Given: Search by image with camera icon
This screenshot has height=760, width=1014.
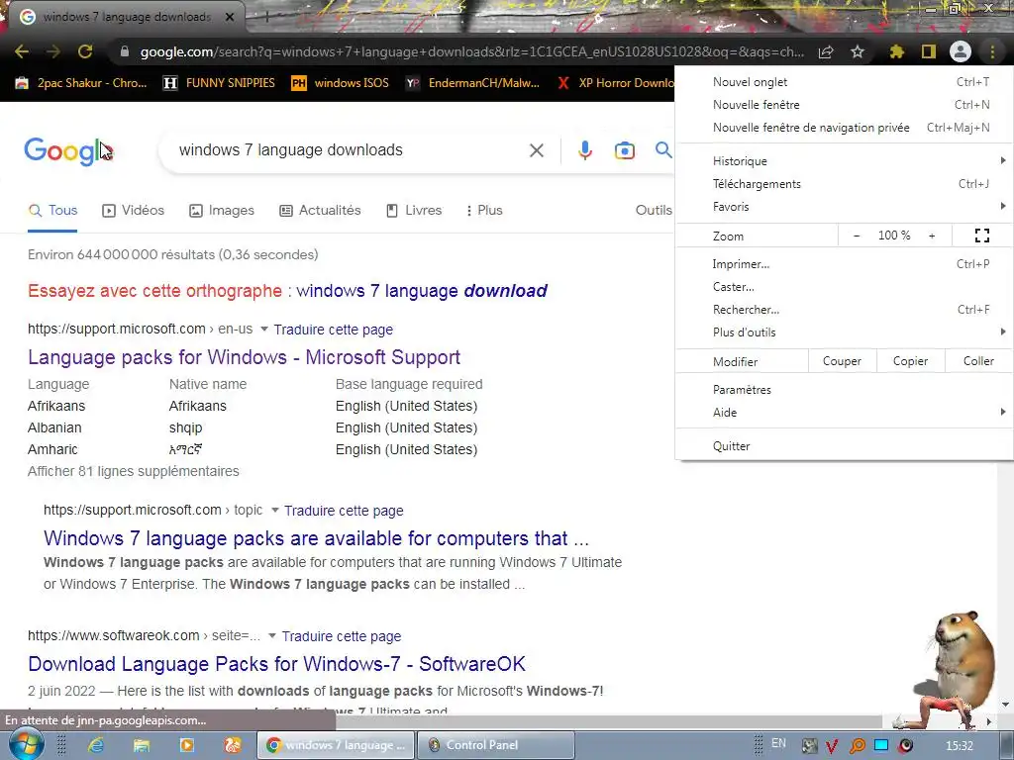Looking at the screenshot, I should pyautogui.click(x=625, y=150).
